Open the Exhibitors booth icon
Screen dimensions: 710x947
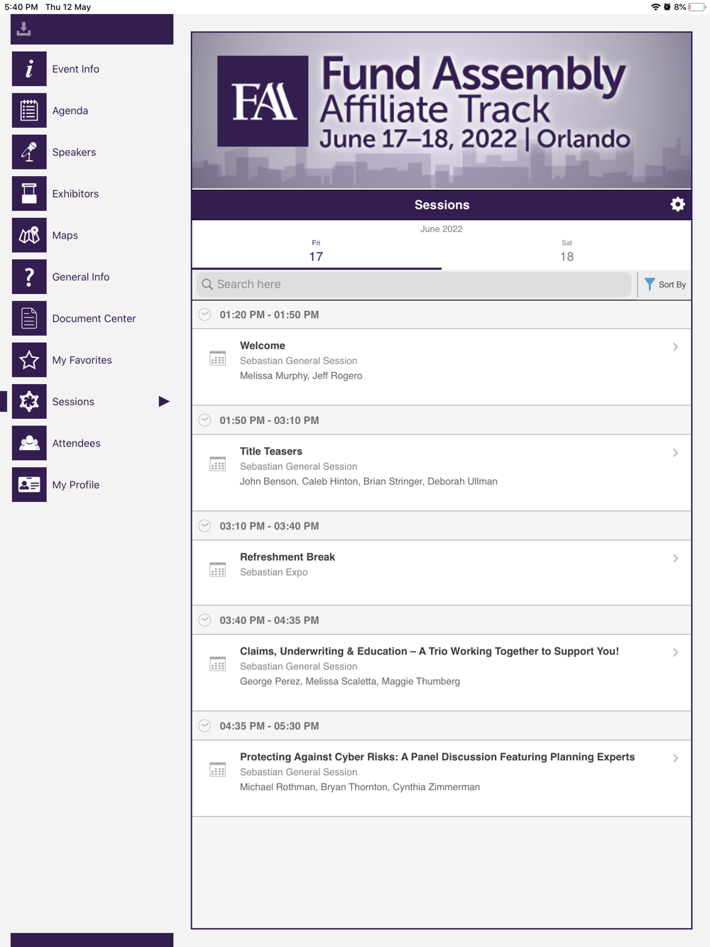pos(29,194)
